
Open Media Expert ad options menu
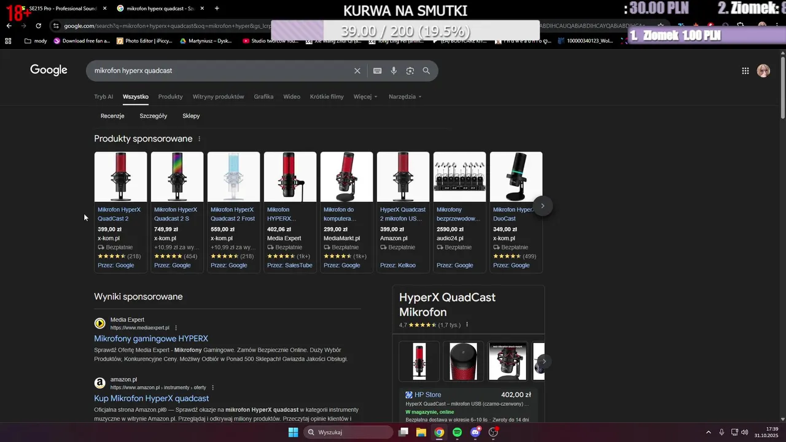176,328
